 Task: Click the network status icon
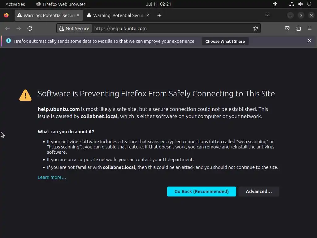click(292, 4)
